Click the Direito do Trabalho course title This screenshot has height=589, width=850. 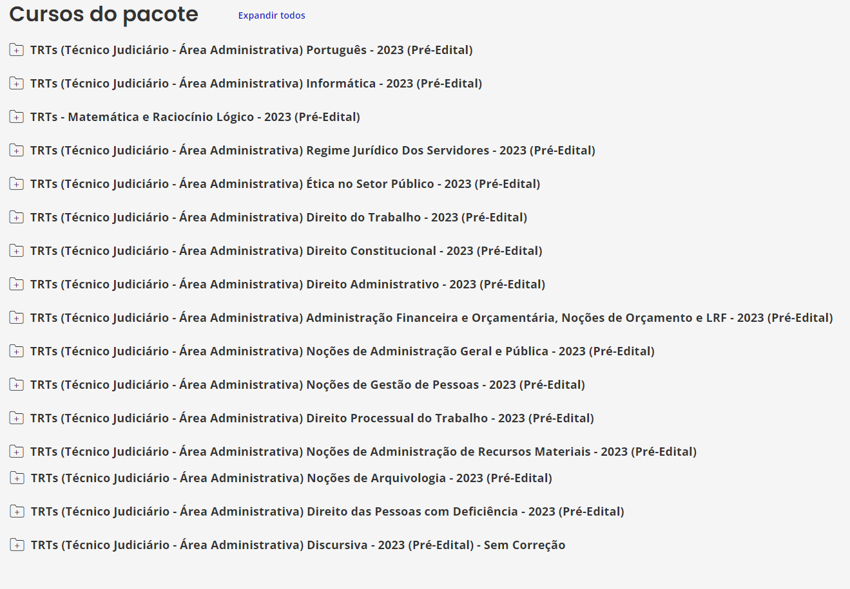[x=278, y=218]
